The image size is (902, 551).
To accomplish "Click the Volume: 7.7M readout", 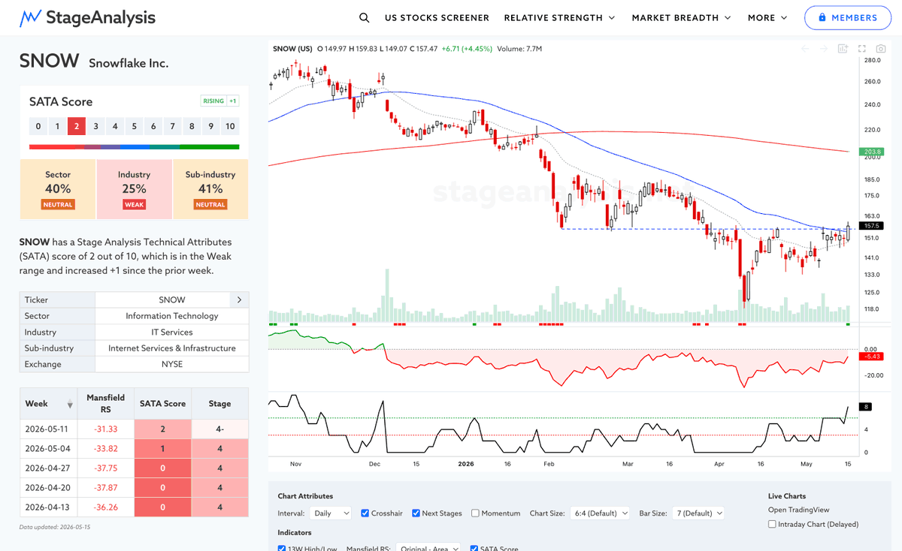I will point(519,49).
